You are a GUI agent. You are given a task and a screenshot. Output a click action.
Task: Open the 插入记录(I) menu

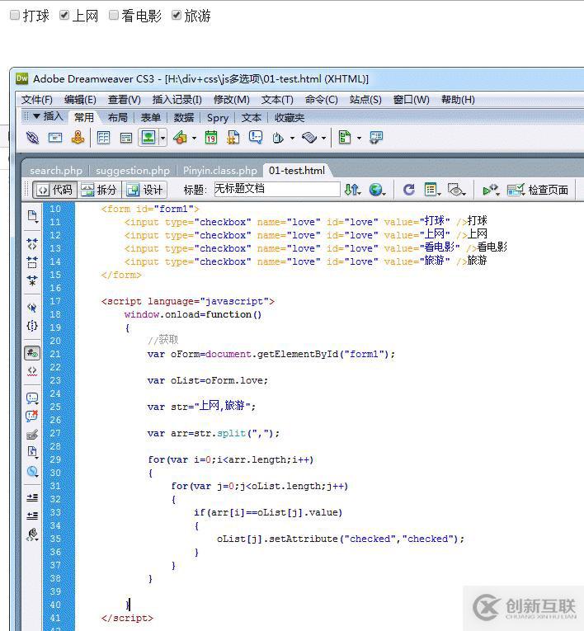(x=177, y=100)
